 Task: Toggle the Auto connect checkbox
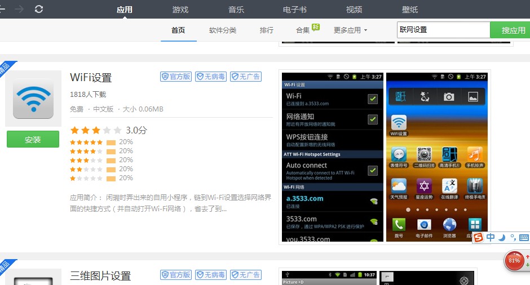click(x=372, y=170)
